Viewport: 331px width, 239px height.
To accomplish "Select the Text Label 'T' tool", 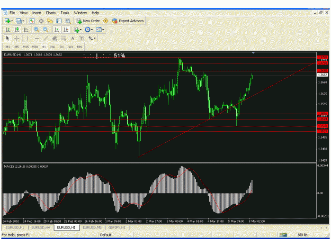I will click(82, 39).
